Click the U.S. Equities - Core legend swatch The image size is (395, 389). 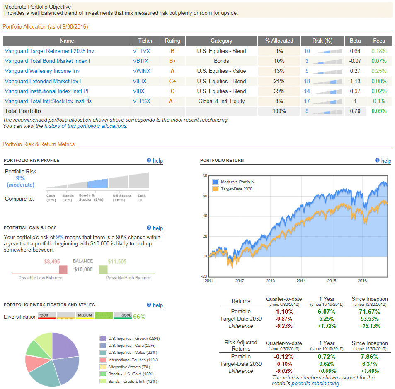point(103,346)
